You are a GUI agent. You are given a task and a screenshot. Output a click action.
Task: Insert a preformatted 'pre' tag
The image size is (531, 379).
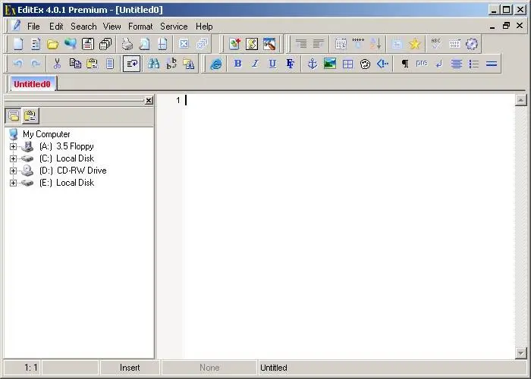pos(422,64)
